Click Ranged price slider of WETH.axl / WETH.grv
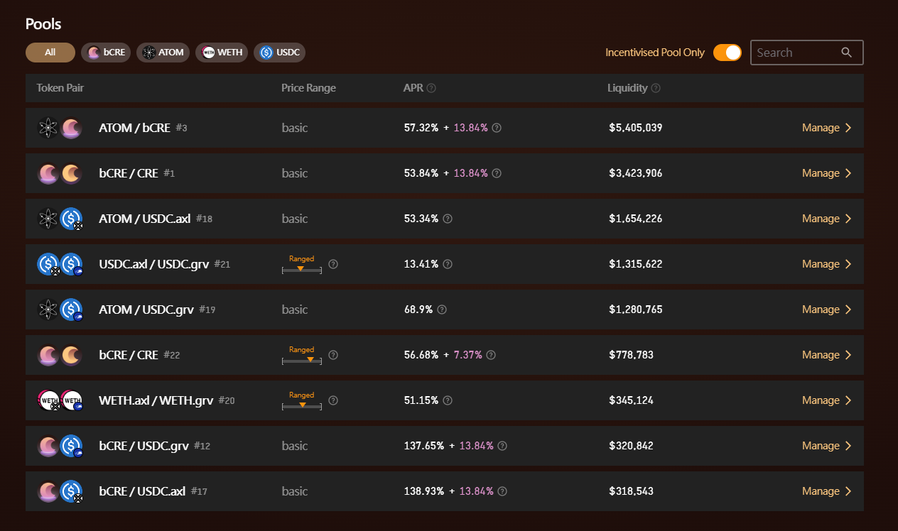 coord(302,405)
